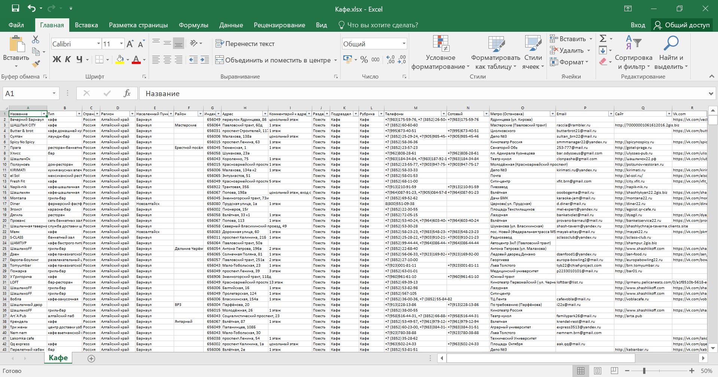Add a new sheet with plus button
This screenshot has width=718, height=377.
coord(91,358)
